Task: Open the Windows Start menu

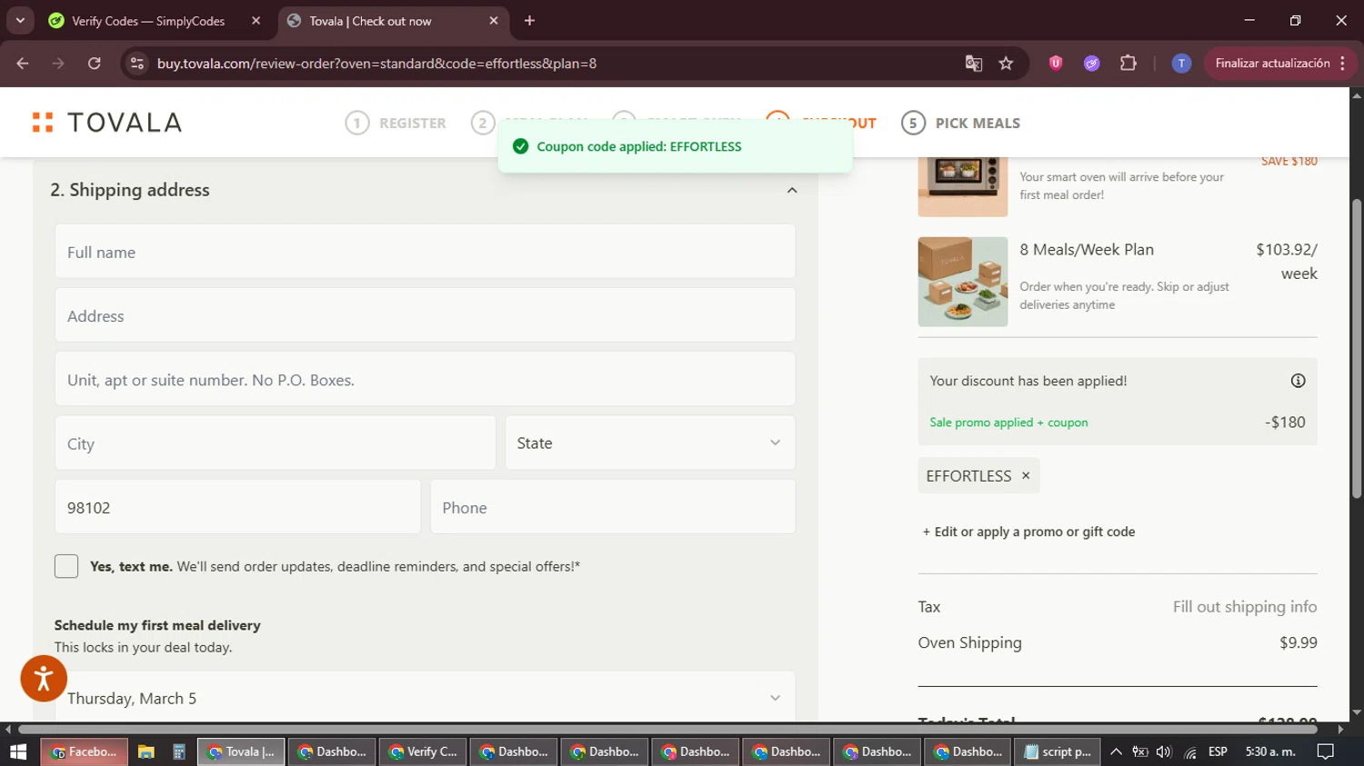Action: tap(18, 751)
